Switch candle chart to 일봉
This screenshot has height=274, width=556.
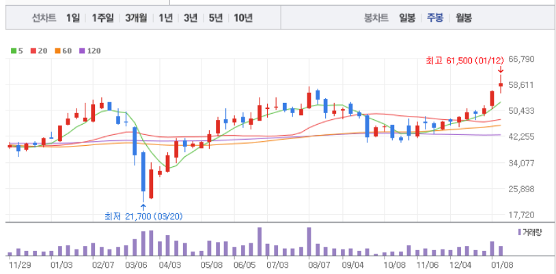406,18
